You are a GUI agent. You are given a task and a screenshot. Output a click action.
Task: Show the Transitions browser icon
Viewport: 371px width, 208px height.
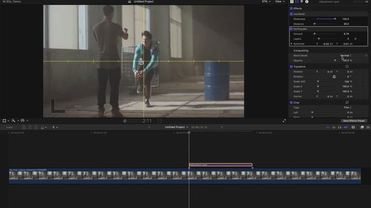point(368,127)
